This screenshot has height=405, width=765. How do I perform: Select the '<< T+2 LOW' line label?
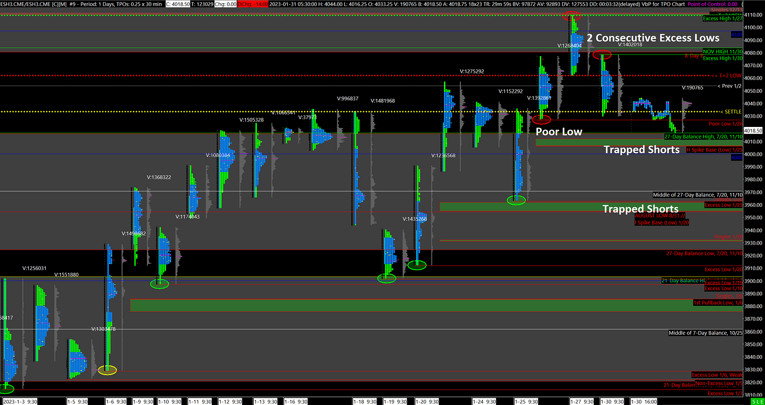coord(726,76)
